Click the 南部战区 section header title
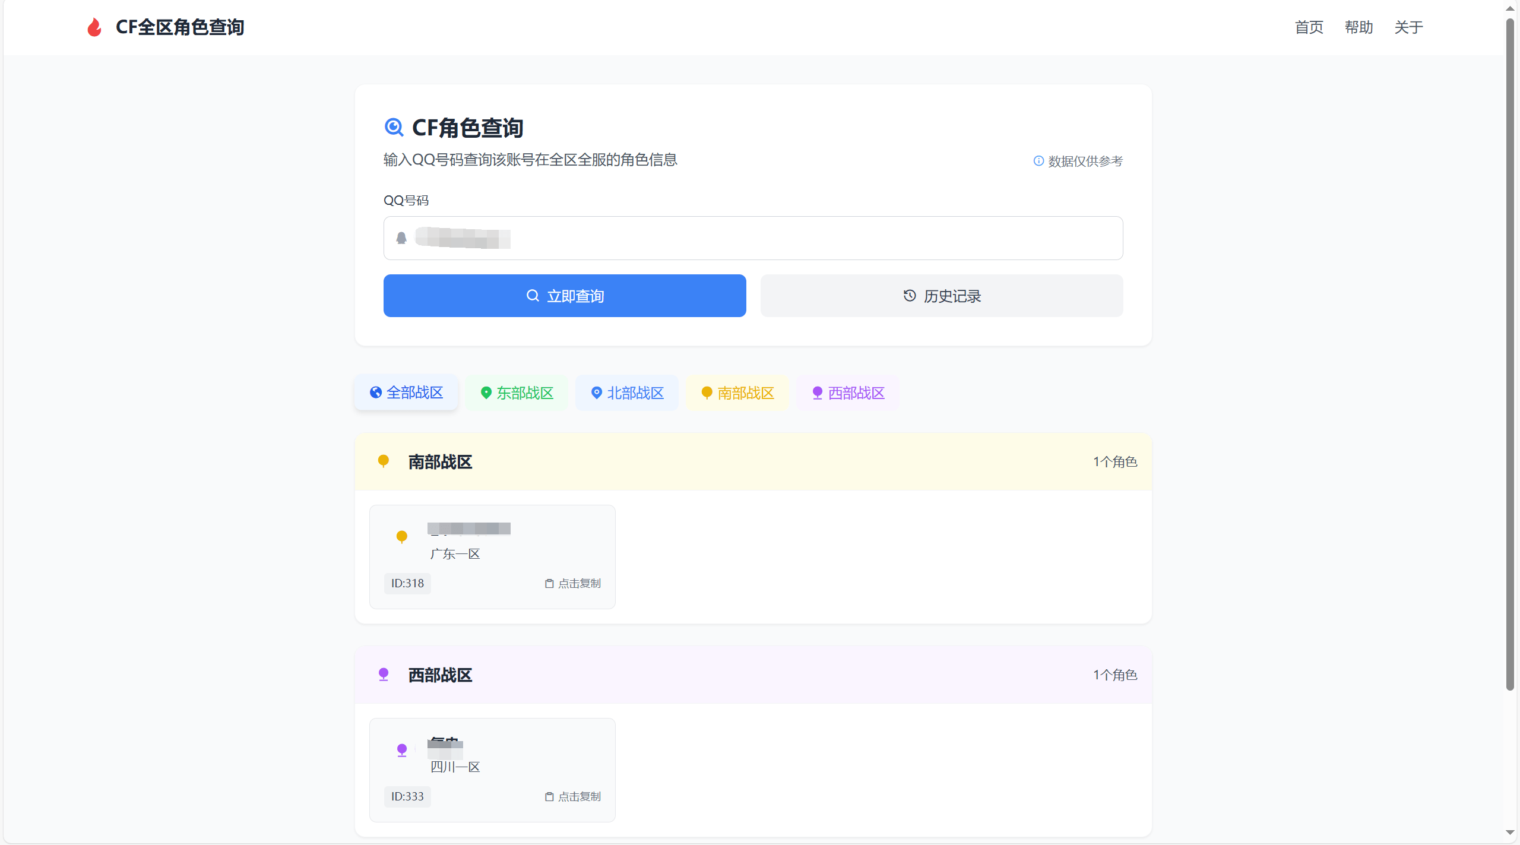Viewport: 1520px width, 845px height. pos(440,462)
